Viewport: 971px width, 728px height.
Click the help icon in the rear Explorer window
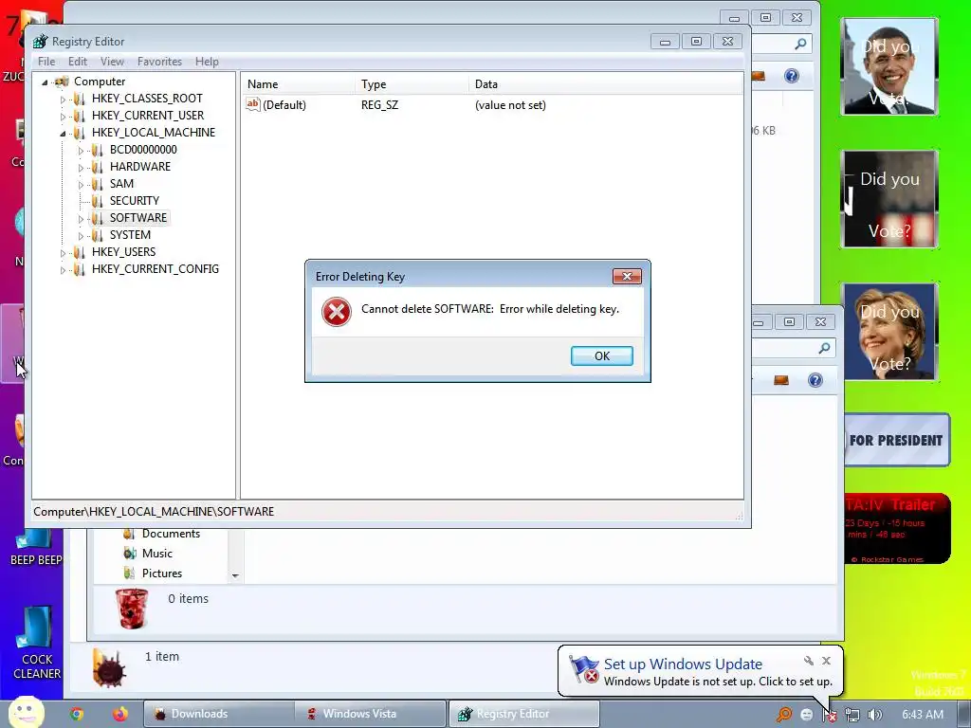(792, 76)
